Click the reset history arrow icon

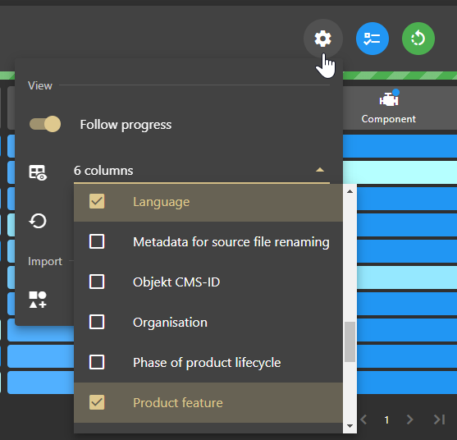click(38, 221)
